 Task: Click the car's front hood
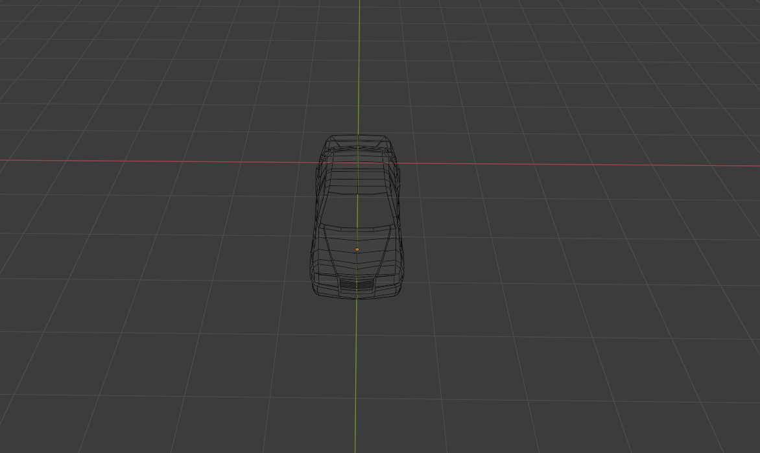357,259
